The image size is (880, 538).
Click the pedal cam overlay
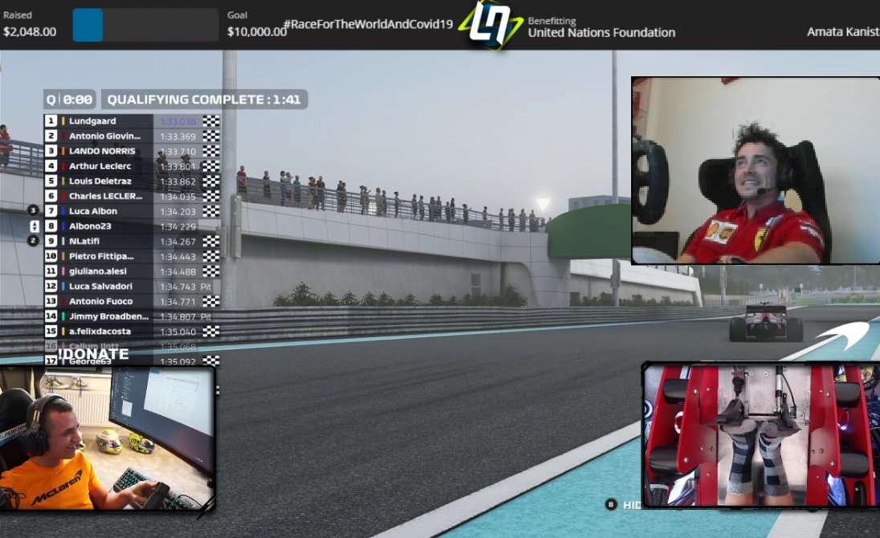760,435
